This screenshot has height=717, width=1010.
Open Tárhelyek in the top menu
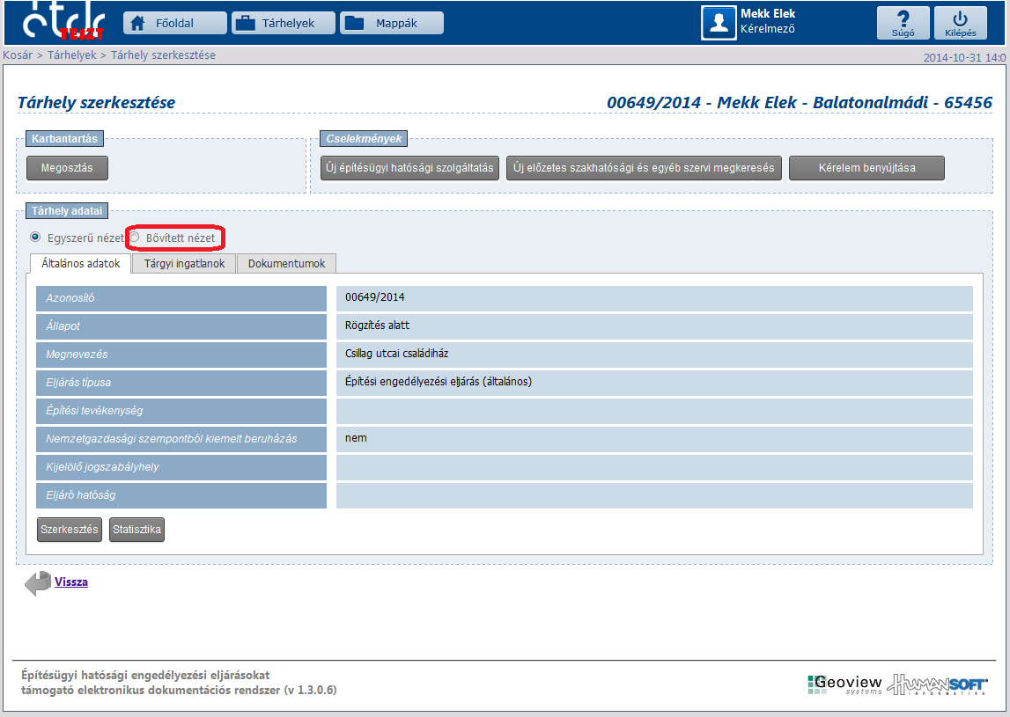point(284,23)
